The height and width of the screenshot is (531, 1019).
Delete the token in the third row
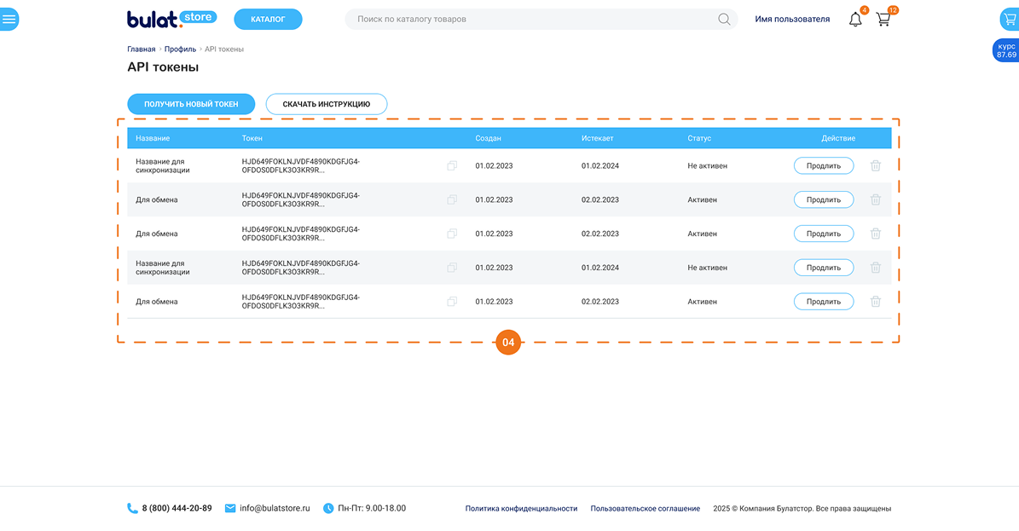(x=875, y=234)
